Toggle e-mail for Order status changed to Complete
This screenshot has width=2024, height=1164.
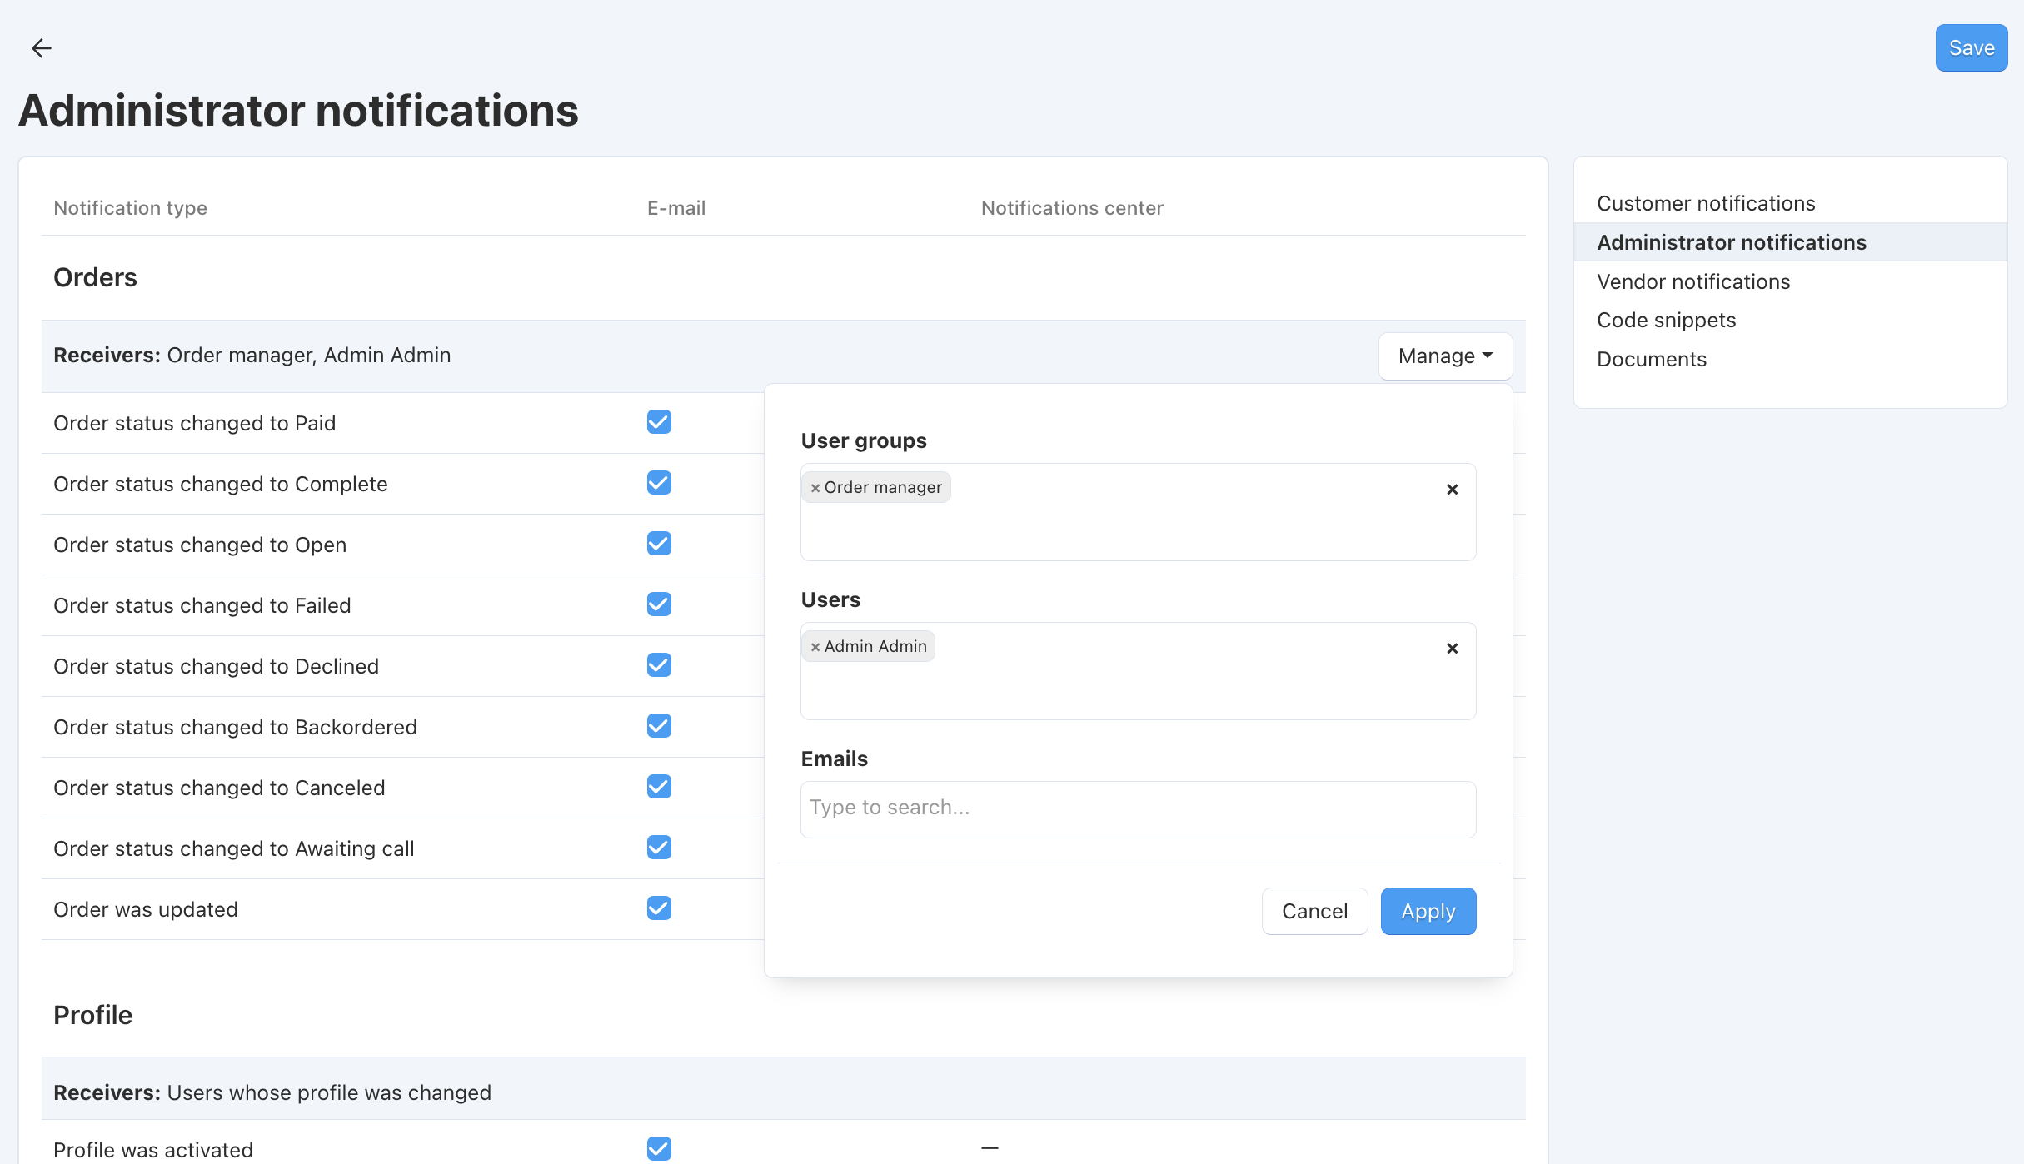[x=659, y=483]
